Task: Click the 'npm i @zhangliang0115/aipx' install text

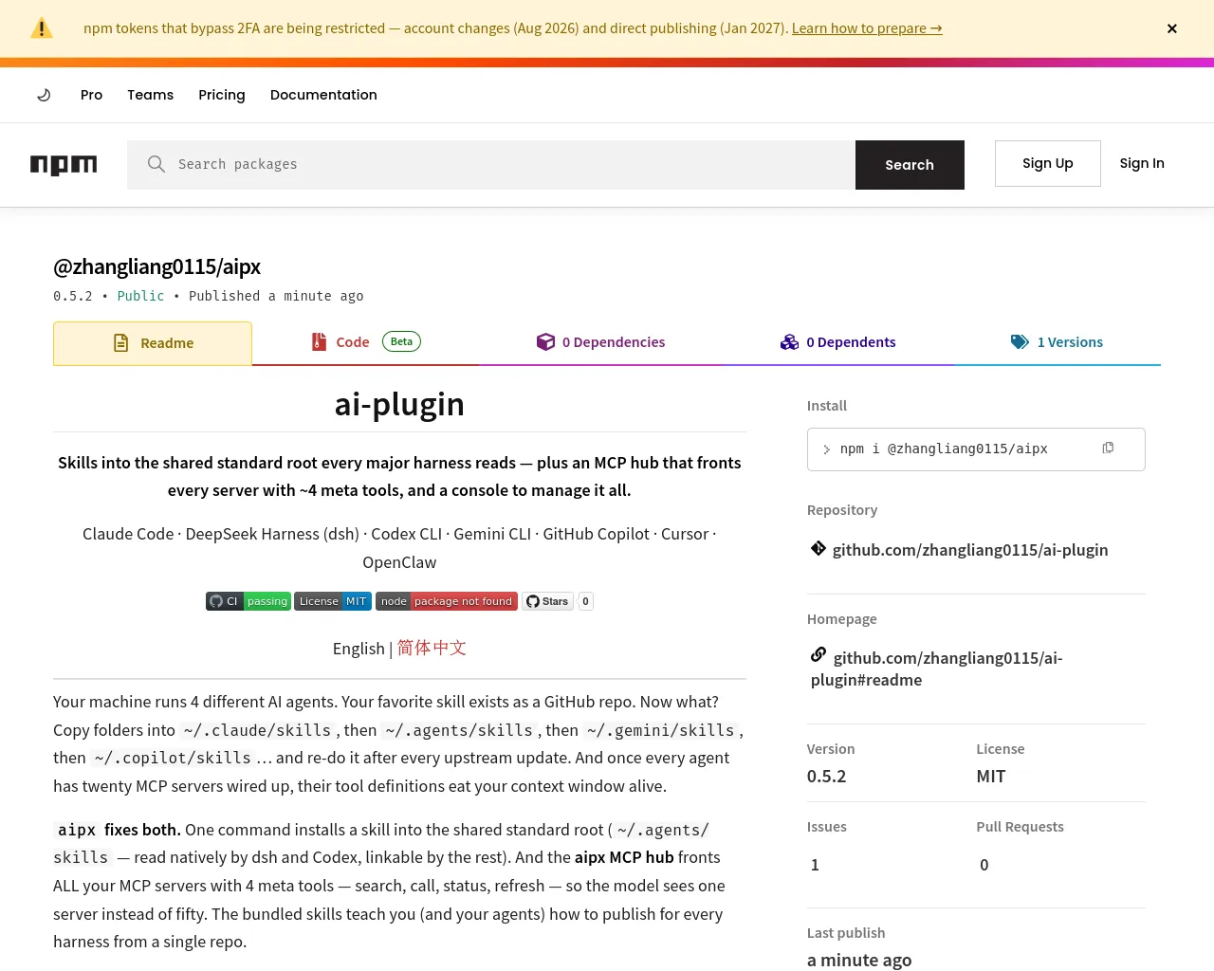Action: (944, 449)
